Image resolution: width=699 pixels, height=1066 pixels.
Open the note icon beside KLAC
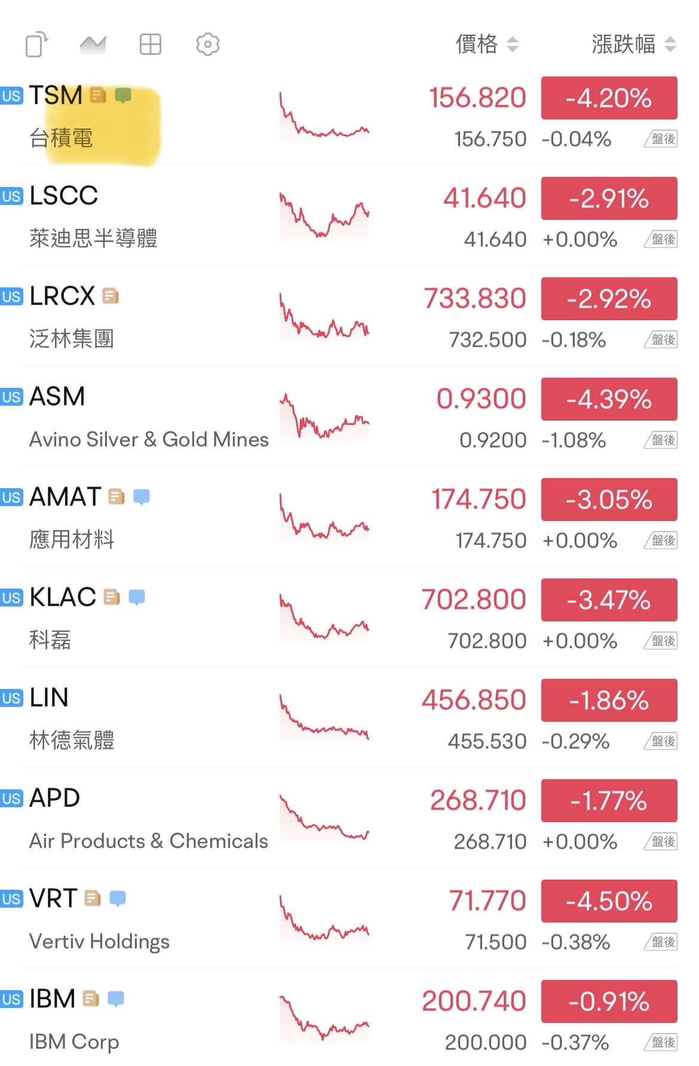pyautogui.click(x=112, y=597)
